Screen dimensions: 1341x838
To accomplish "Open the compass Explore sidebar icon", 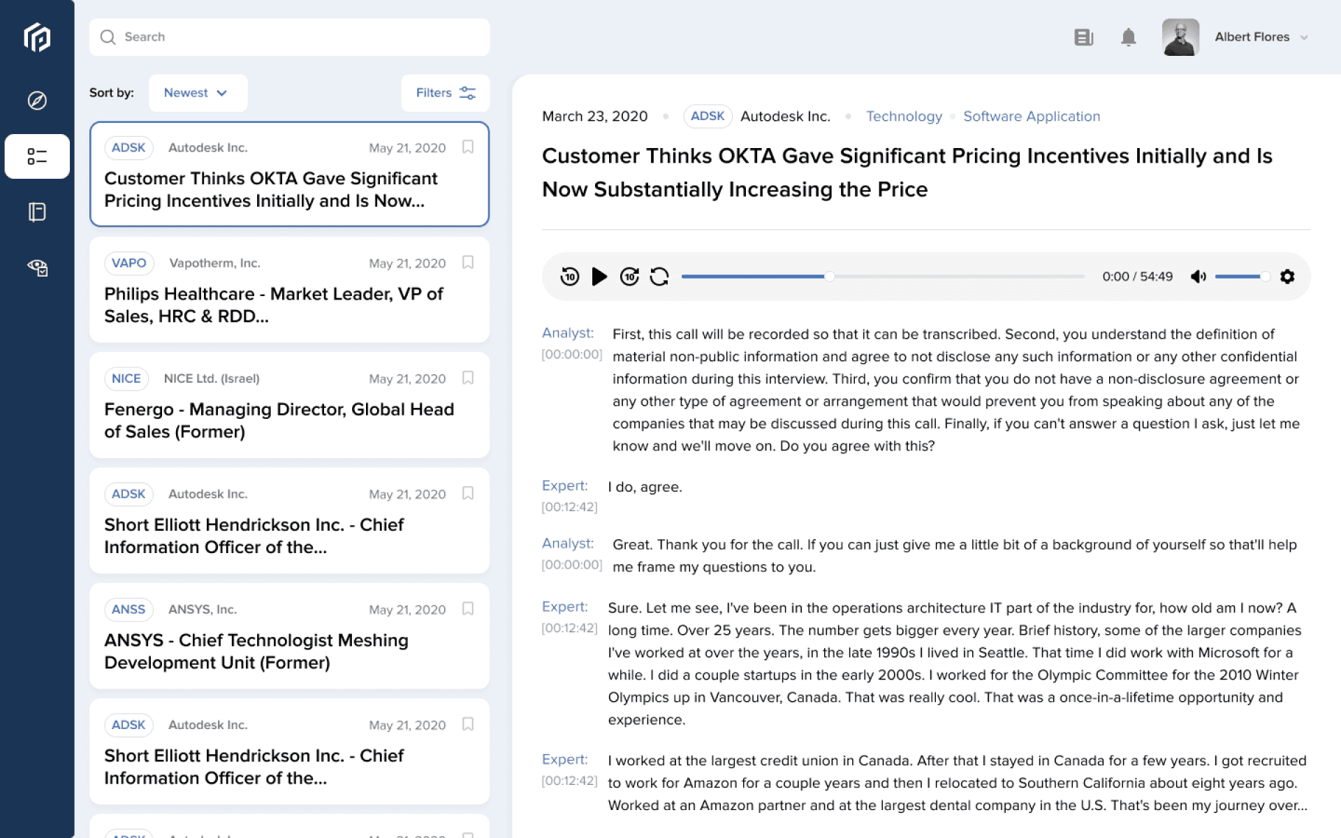I will pos(37,101).
